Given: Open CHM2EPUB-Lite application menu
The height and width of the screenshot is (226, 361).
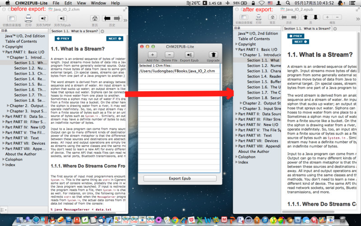Looking at the screenshot, I should coord(31,3).
